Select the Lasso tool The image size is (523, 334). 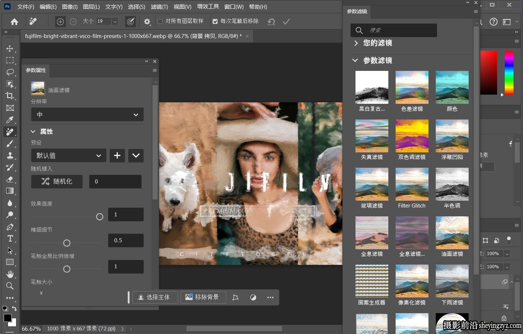coord(10,72)
